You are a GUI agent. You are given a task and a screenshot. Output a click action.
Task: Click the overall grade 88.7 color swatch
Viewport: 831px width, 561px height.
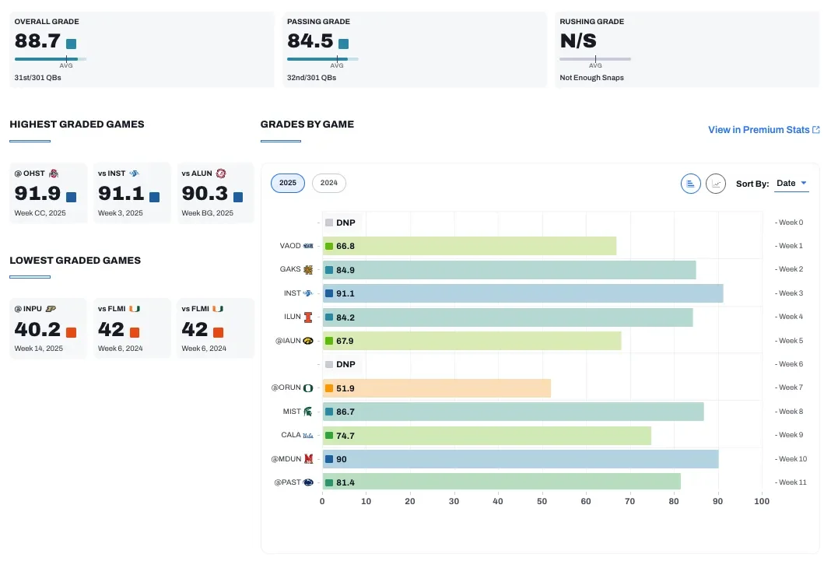(72, 44)
